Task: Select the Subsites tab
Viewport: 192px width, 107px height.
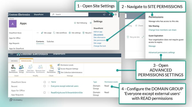Action: pyautogui.click(x=50, y=42)
